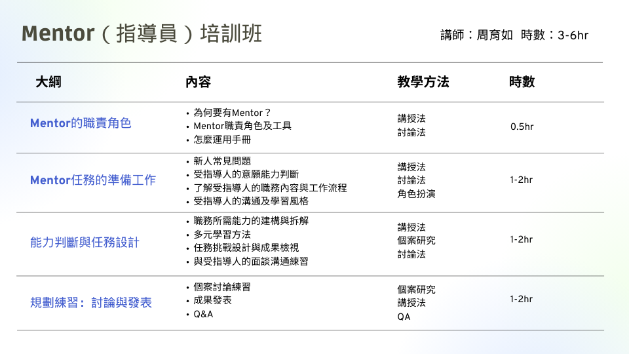
Task: Select the bullet 多元學習方法
Action: click(222, 235)
